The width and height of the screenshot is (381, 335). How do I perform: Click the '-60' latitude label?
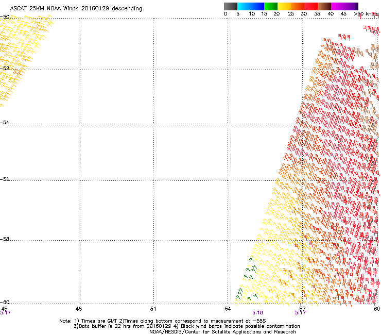(x=5, y=302)
